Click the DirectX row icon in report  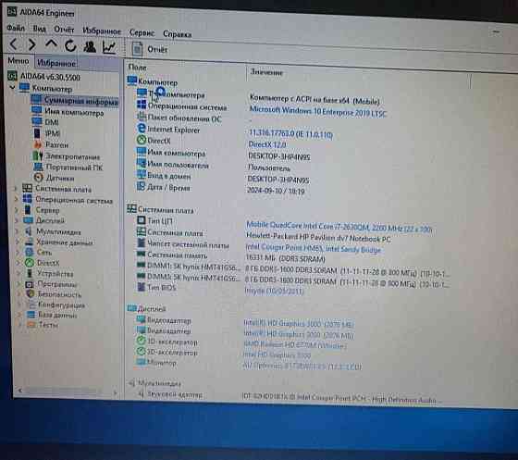142,140
